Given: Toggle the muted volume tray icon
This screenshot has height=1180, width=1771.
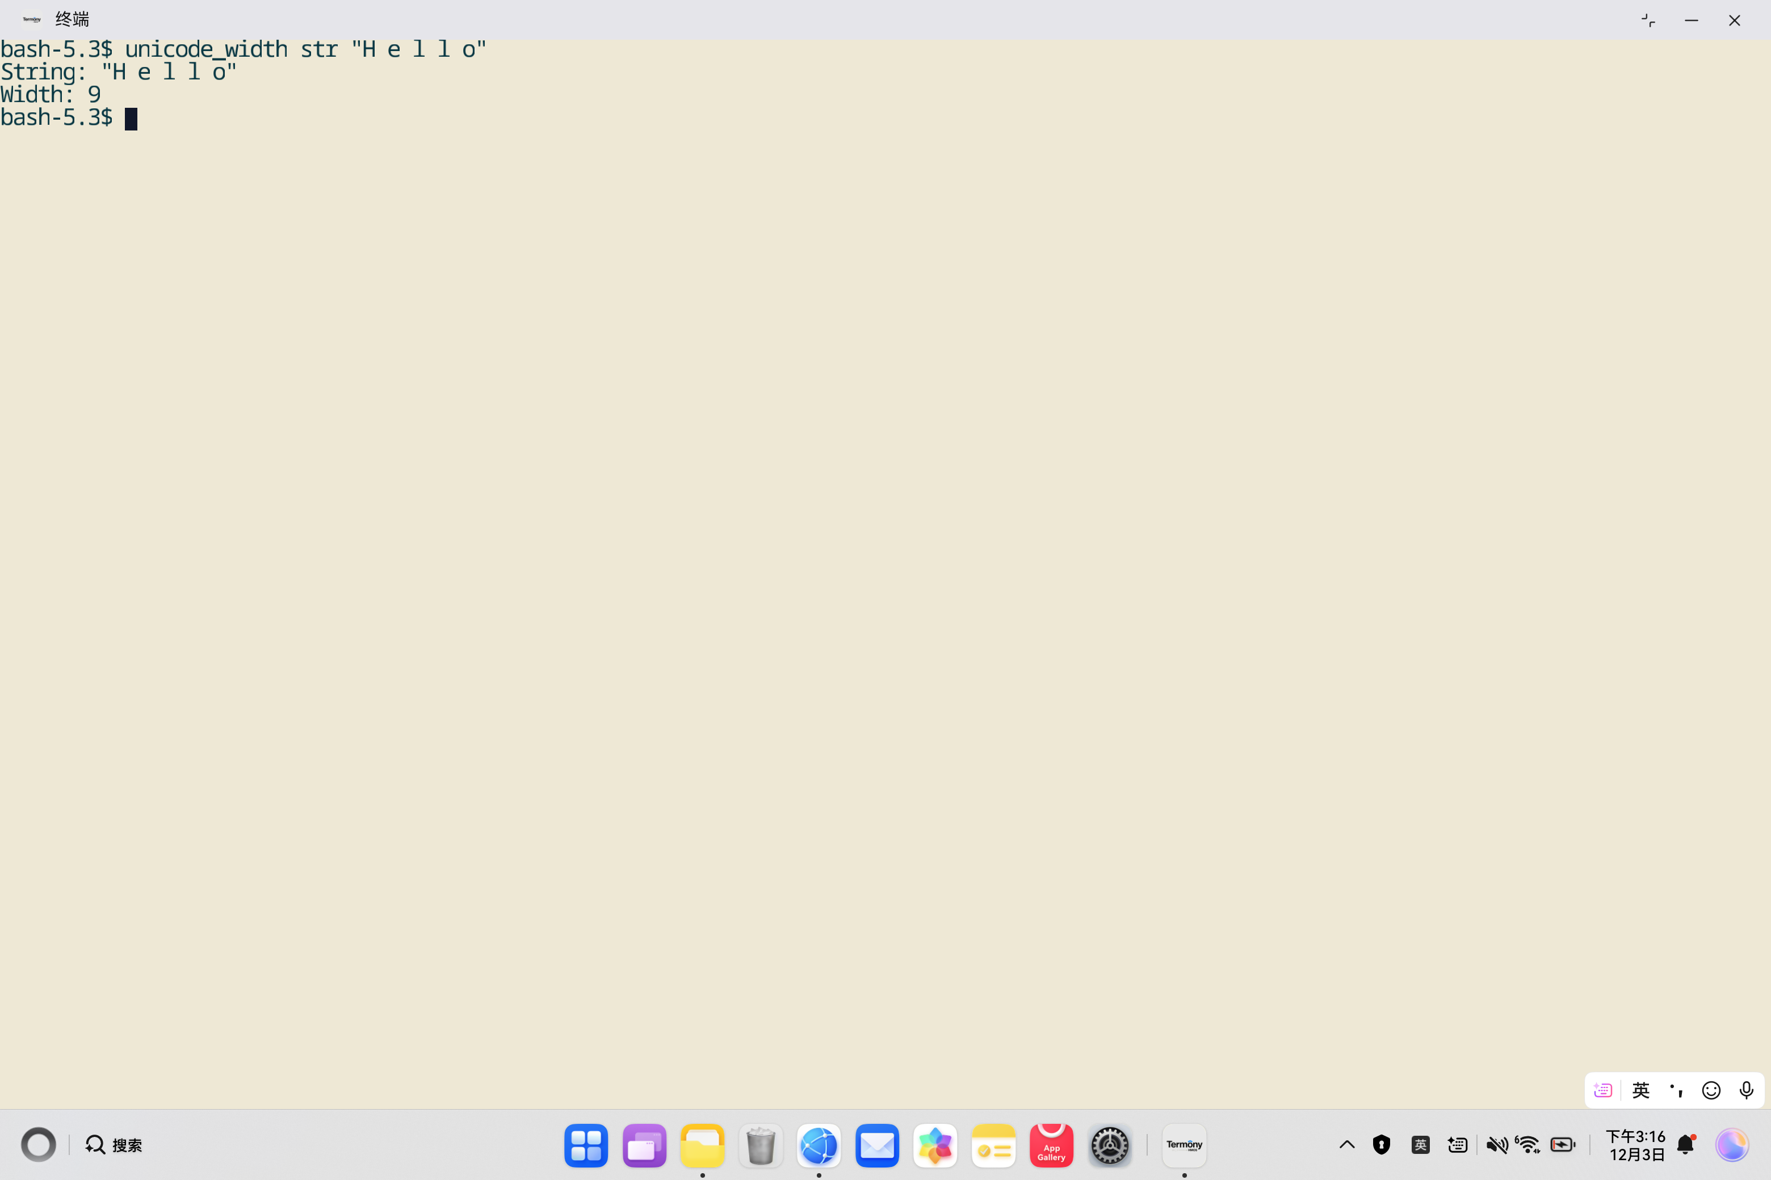Looking at the screenshot, I should [x=1496, y=1145].
